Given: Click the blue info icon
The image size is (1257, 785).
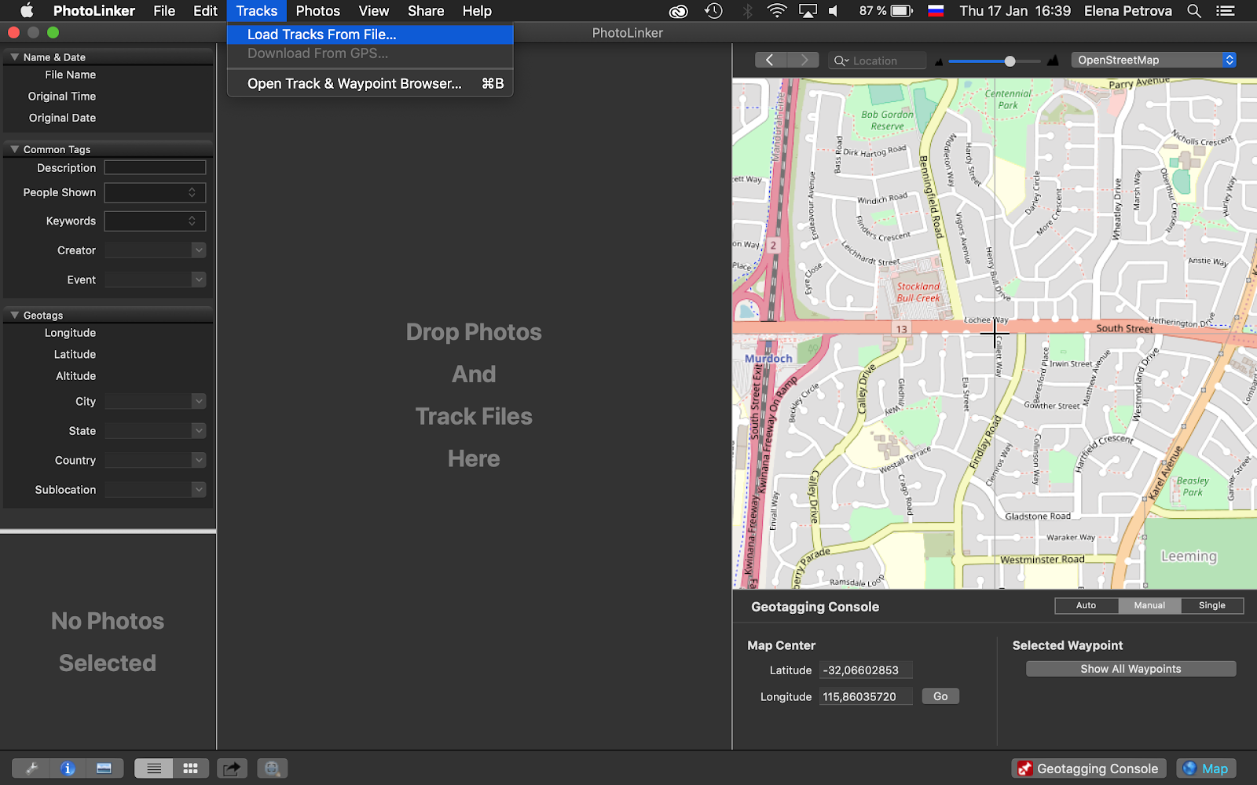Looking at the screenshot, I should (68, 769).
